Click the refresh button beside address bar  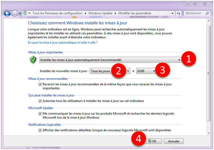pyautogui.click(x=179, y=13)
